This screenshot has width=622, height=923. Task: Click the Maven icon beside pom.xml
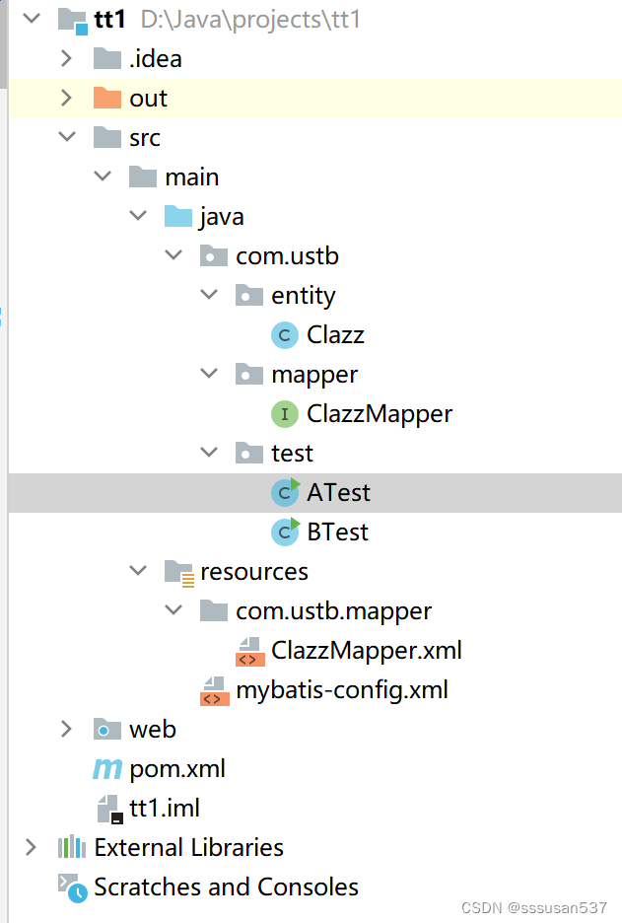pos(107,768)
